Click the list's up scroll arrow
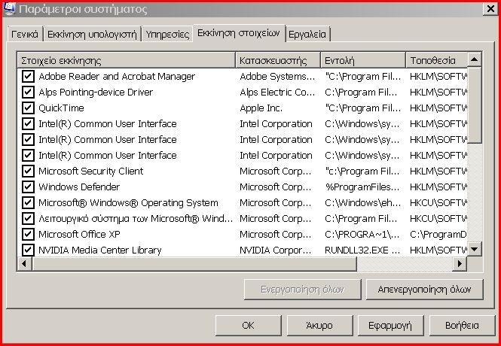 pyautogui.click(x=474, y=59)
